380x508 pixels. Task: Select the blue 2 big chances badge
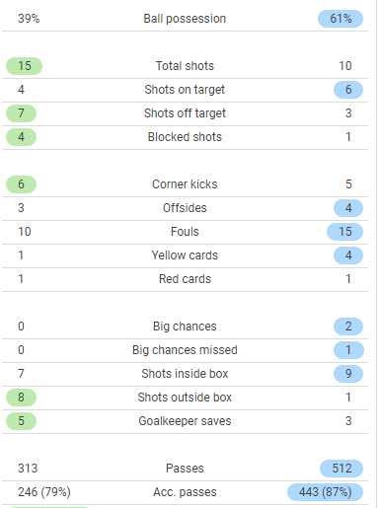[348, 327]
